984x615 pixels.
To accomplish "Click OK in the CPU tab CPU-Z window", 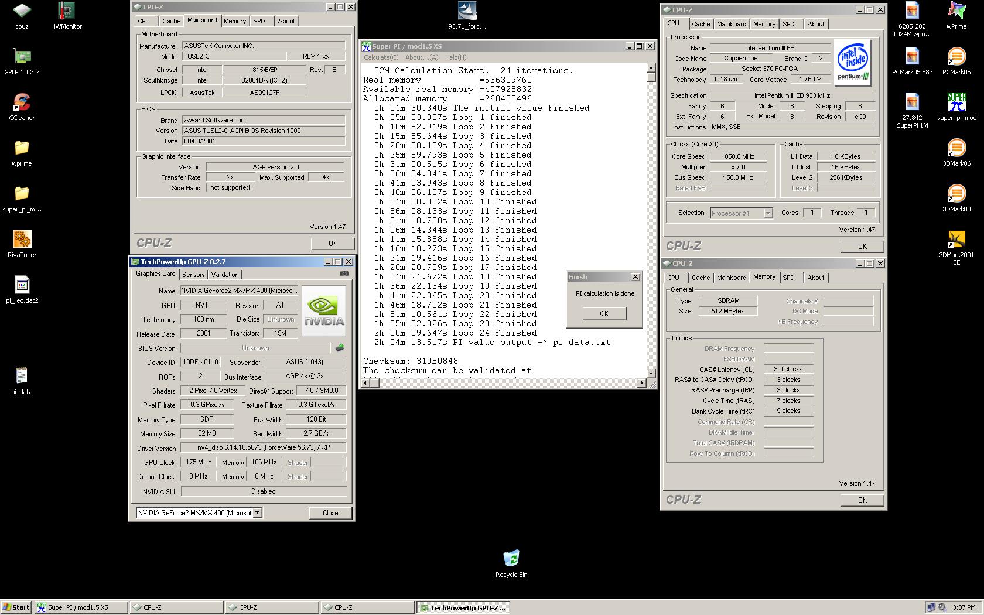I will [862, 247].
